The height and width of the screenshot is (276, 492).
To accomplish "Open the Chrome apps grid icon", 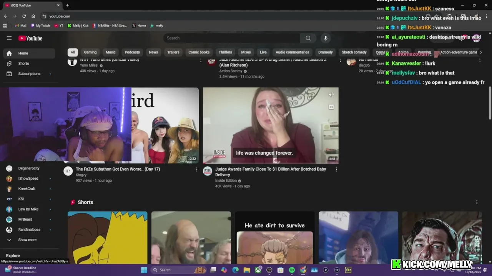I will [x=5, y=26].
